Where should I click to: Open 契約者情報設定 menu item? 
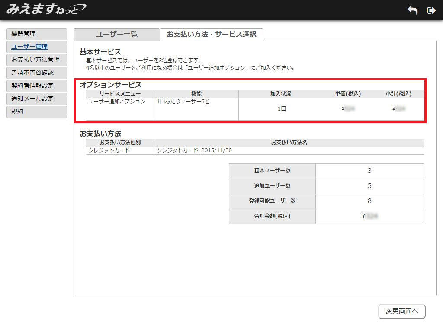(x=37, y=86)
